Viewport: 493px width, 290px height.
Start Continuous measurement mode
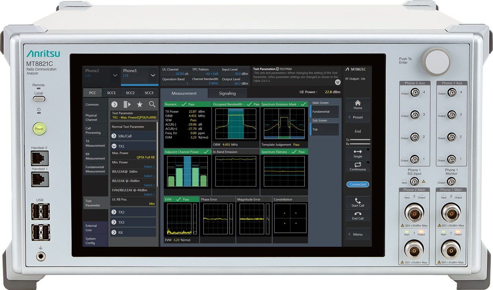pos(358,166)
